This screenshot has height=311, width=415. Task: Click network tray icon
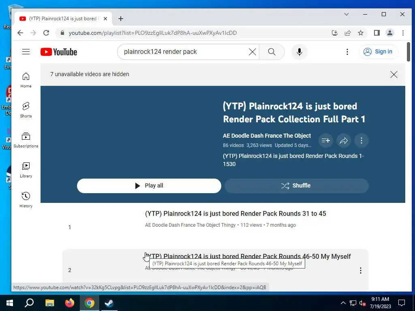(353, 303)
